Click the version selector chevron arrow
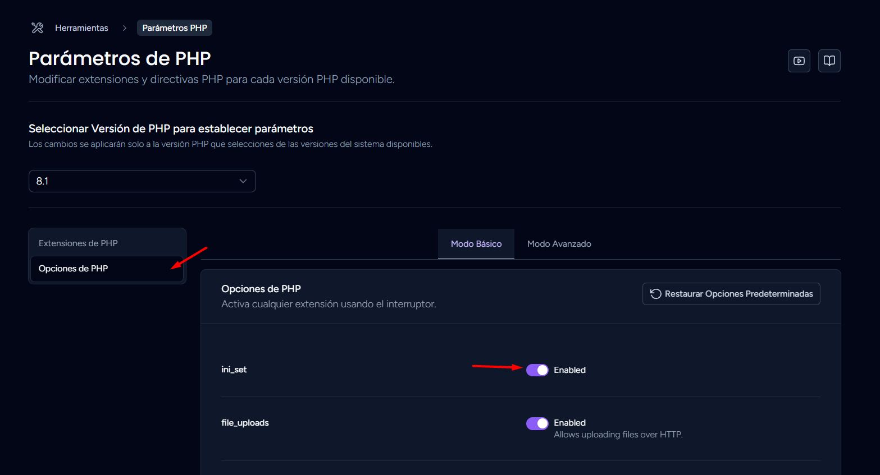This screenshot has width=880, height=475. point(243,181)
